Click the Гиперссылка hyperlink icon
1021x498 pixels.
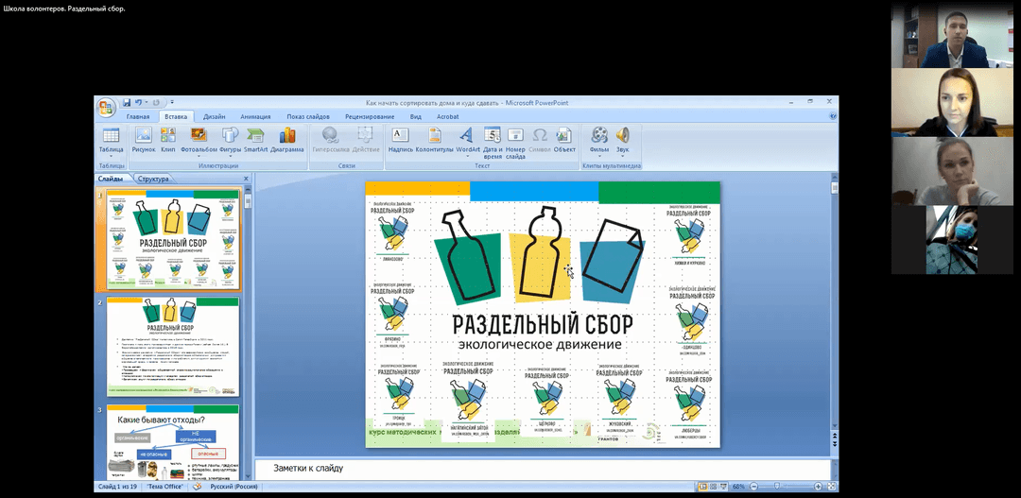[330, 135]
